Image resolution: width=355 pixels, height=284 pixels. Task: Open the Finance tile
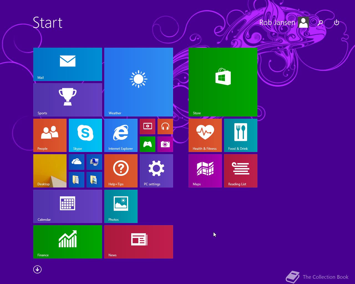click(68, 242)
